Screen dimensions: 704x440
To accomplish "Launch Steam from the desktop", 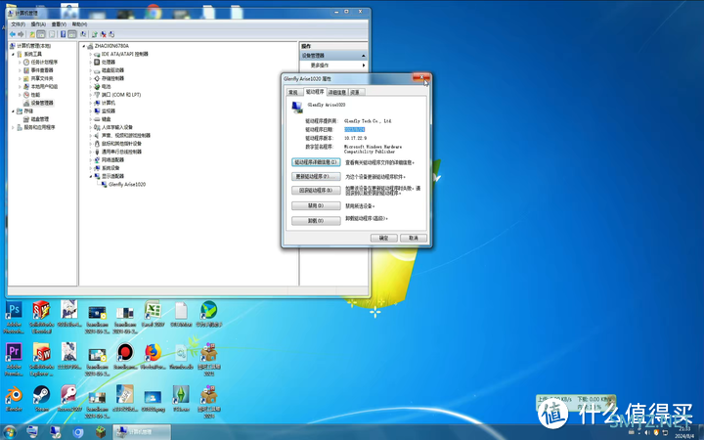I will 42,395.
